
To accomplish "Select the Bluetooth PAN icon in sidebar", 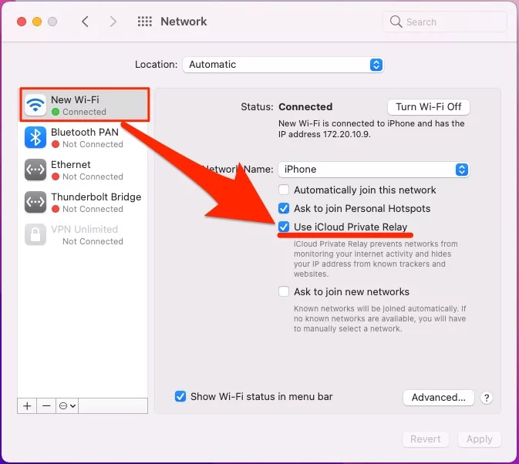I will [x=35, y=137].
